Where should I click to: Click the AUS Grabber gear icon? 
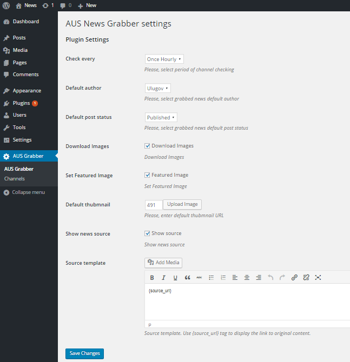point(6,157)
